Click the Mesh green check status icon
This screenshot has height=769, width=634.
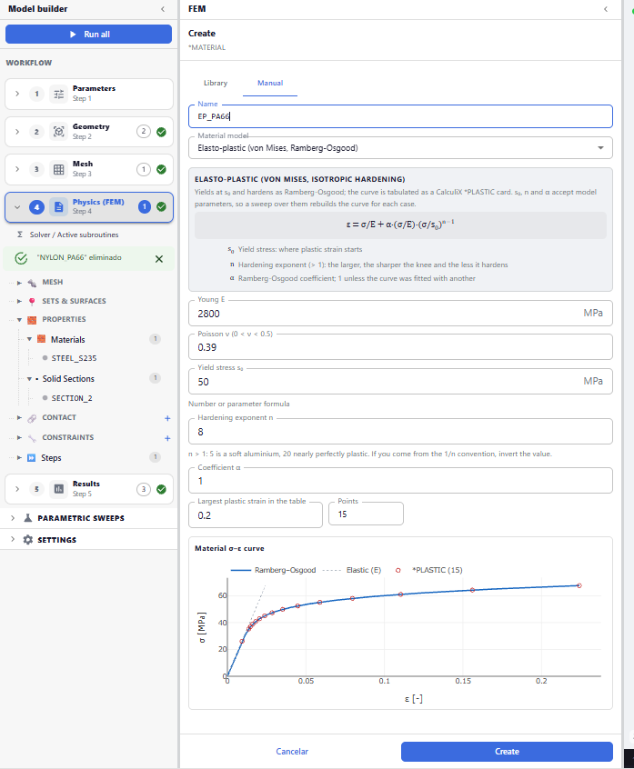pos(161,169)
